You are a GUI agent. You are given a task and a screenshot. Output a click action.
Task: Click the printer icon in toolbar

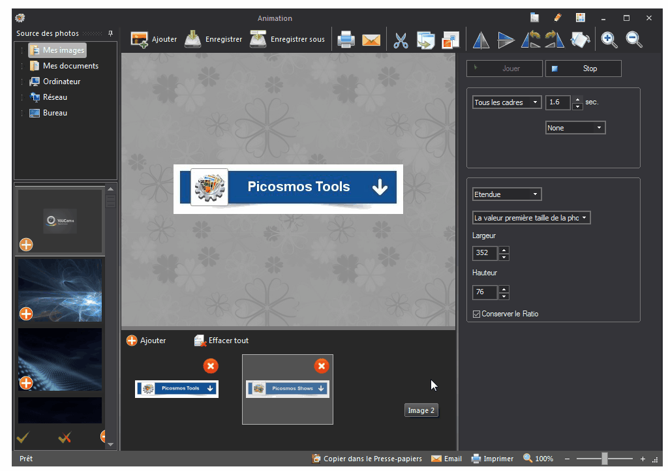346,40
